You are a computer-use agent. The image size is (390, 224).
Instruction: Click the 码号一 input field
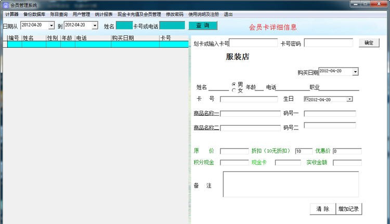[x=330, y=114]
